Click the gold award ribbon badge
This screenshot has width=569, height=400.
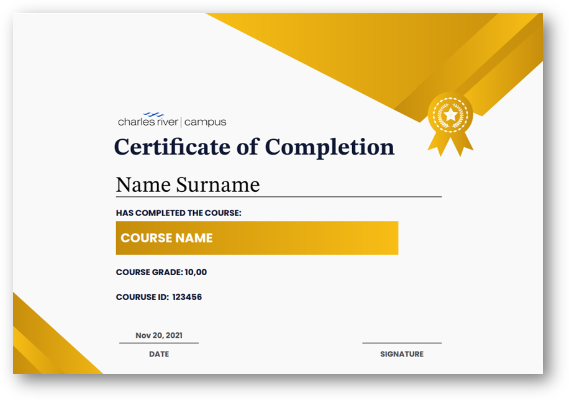[450, 124]
